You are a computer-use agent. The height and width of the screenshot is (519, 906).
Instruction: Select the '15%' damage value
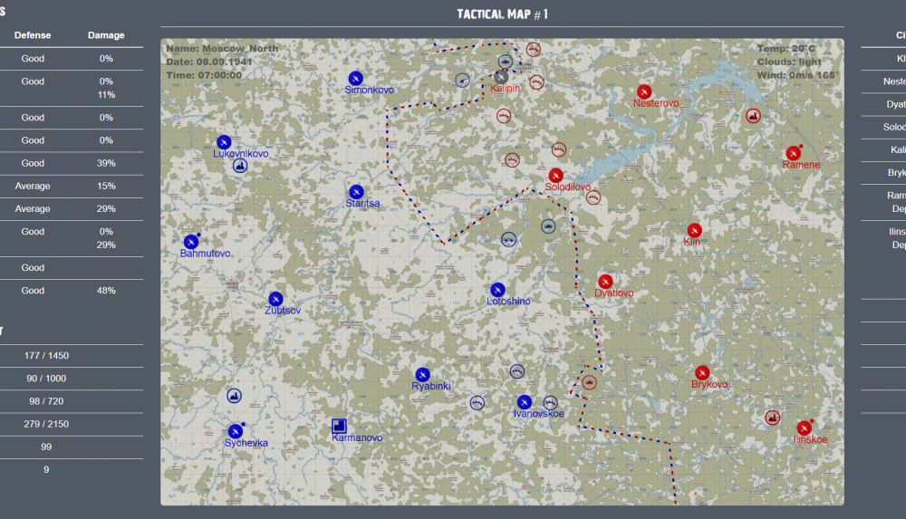click(106, 186)
